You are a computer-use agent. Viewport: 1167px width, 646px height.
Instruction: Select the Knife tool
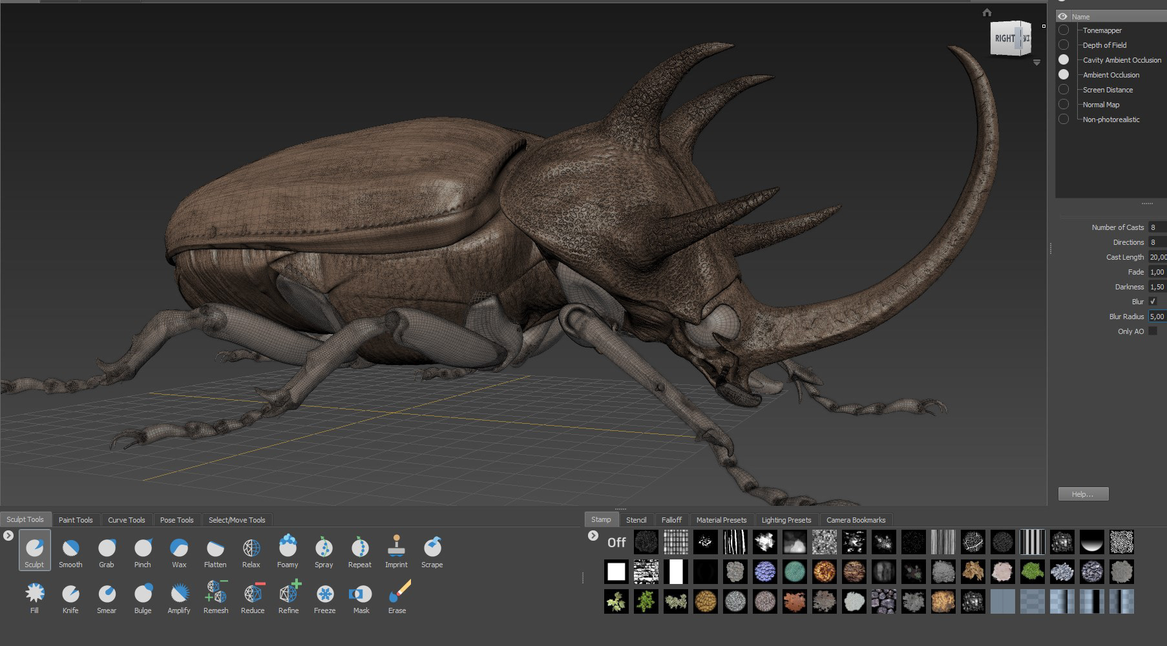70,595
